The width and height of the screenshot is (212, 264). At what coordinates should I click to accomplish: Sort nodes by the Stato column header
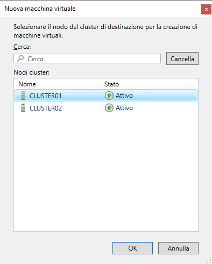click(x=145, y=84)
